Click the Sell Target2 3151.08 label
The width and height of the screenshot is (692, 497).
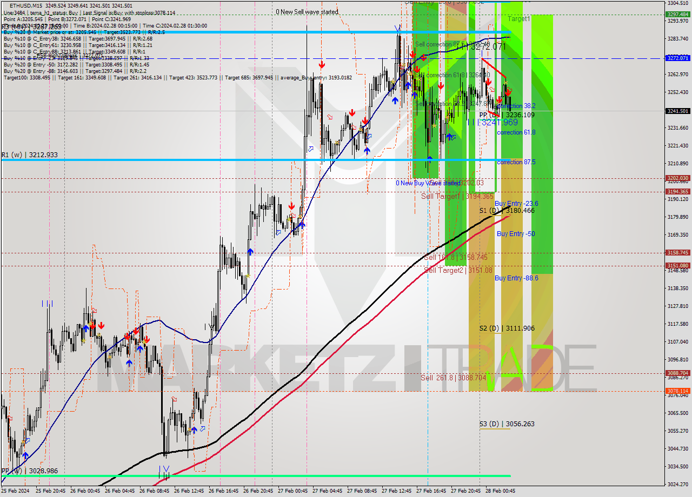(458, 270)
